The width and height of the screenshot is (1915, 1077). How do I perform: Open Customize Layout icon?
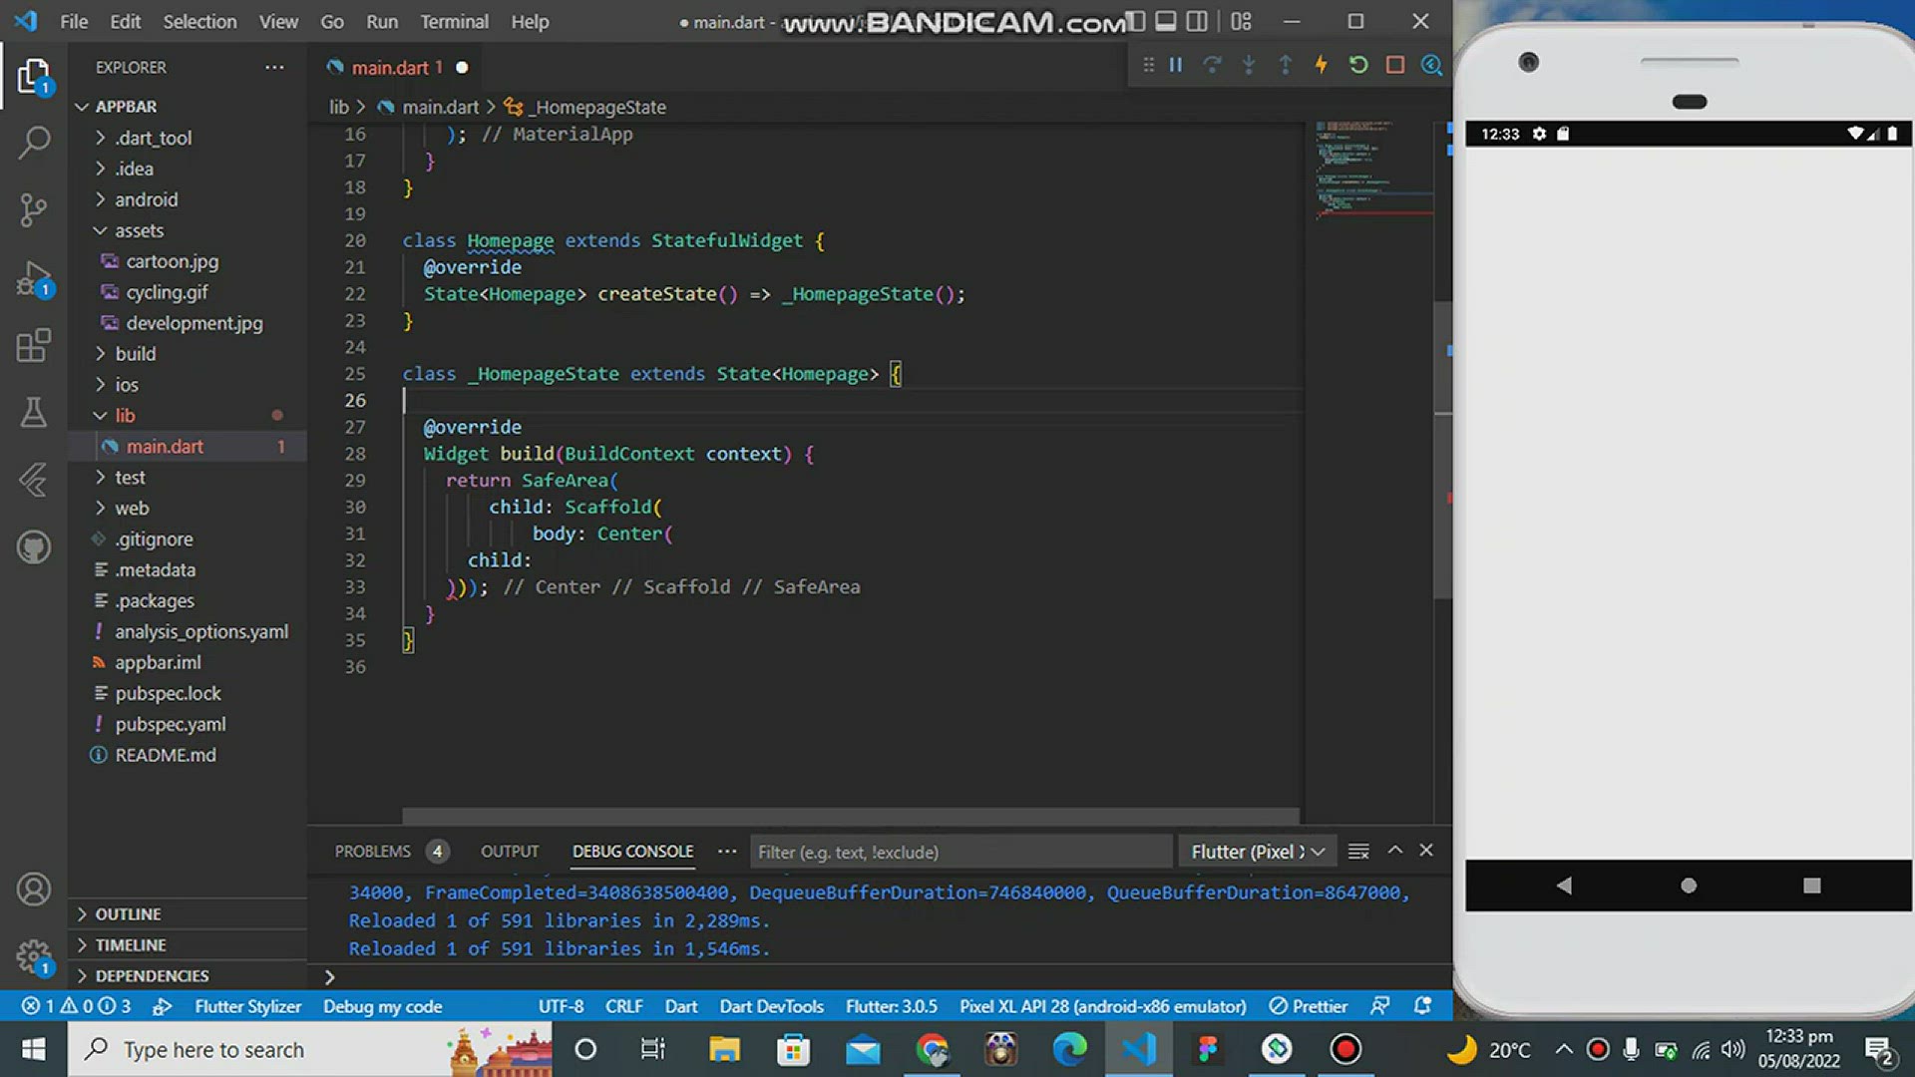click(x=1241, y=21)
